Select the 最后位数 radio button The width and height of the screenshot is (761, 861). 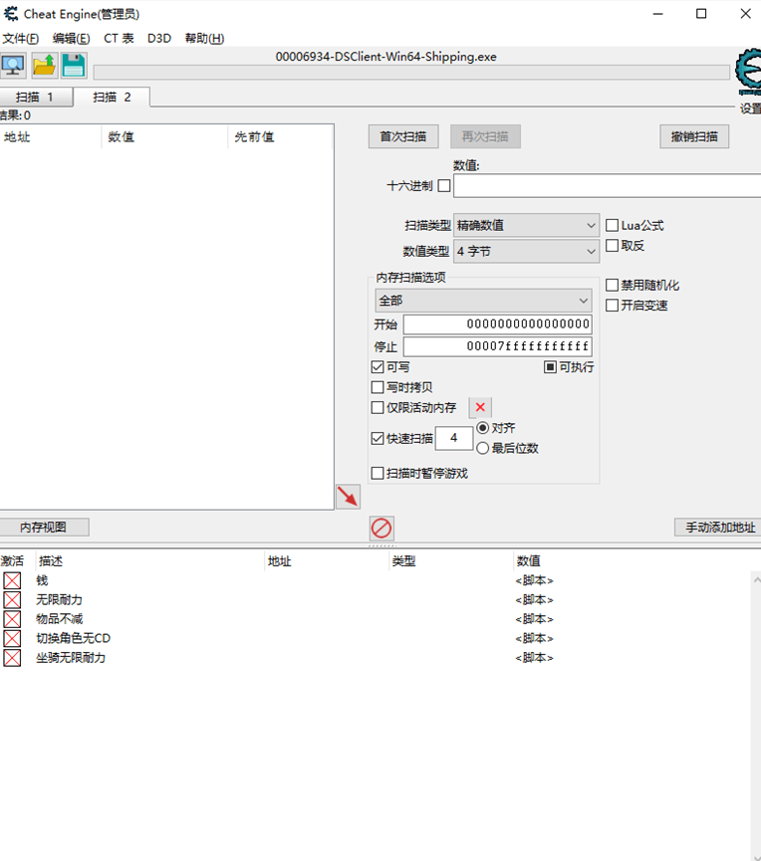point(482,448)
